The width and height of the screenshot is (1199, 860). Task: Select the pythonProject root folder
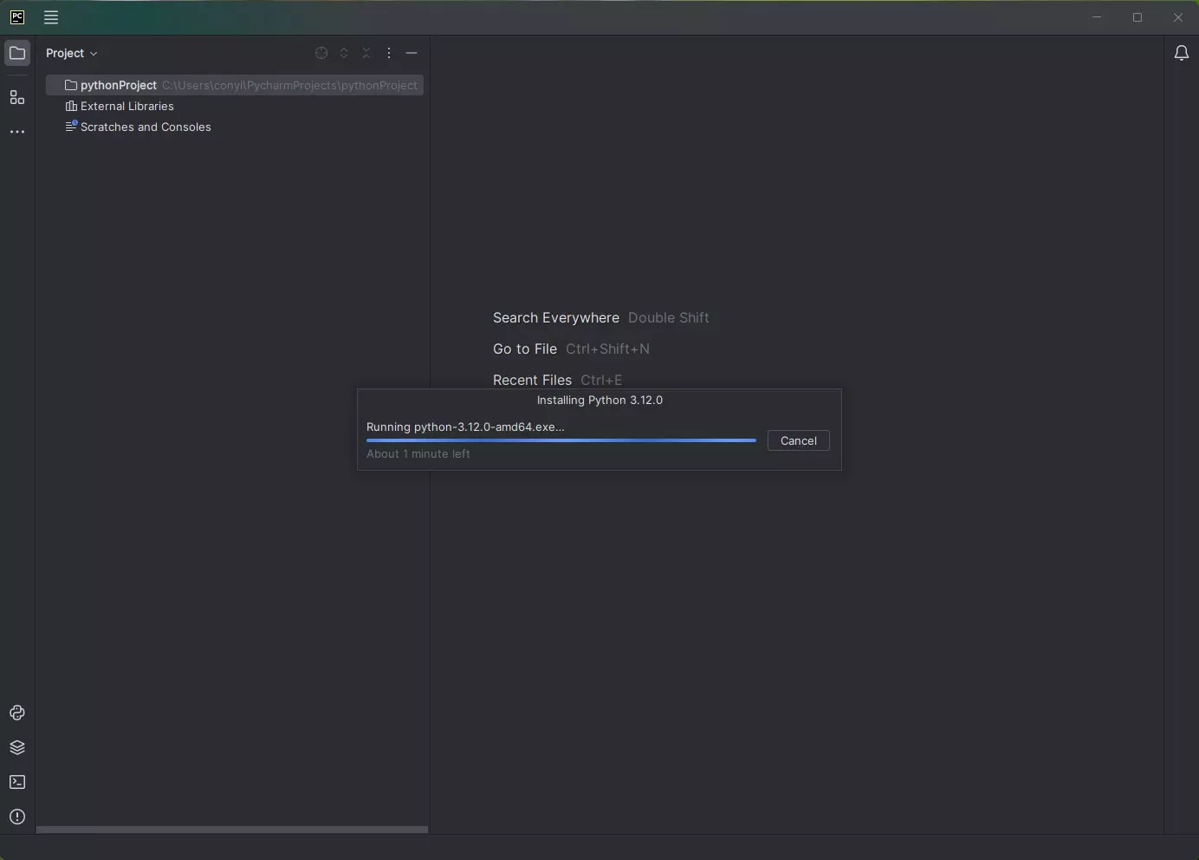click(x=235, y=85)
